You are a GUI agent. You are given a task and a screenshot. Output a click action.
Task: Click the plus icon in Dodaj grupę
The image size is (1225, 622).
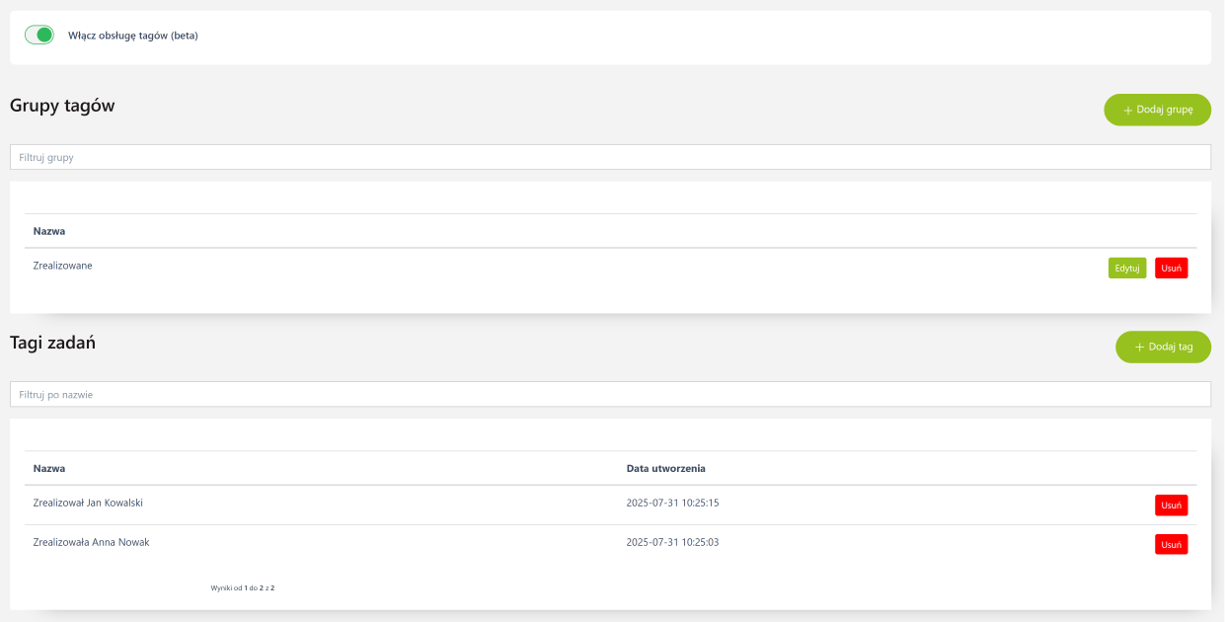(x=1127, y=111)
